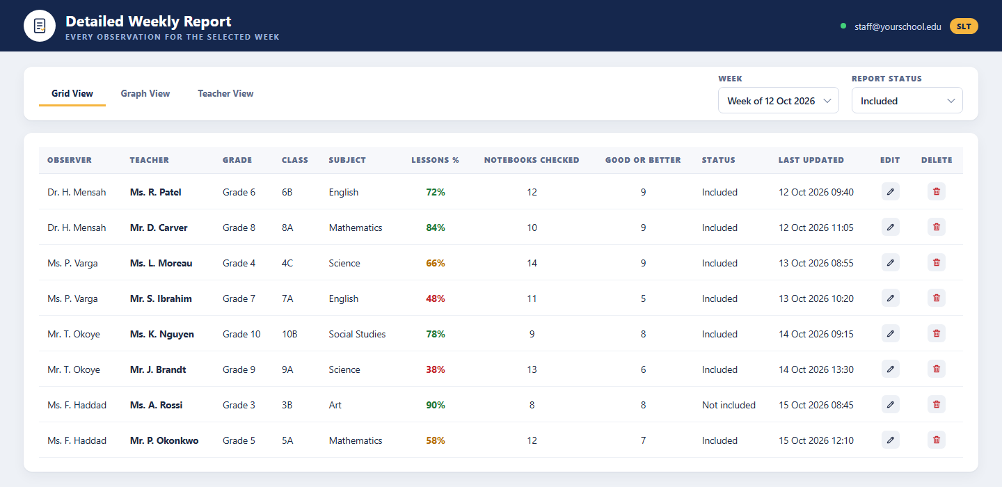This screenshot has height=487, width=1002.
Task: Edit Mr. J. Brandt's observation
Action: point(890,369)
